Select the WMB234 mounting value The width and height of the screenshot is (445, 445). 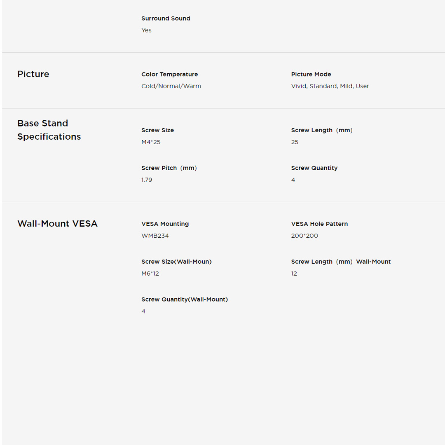point(155,236)
